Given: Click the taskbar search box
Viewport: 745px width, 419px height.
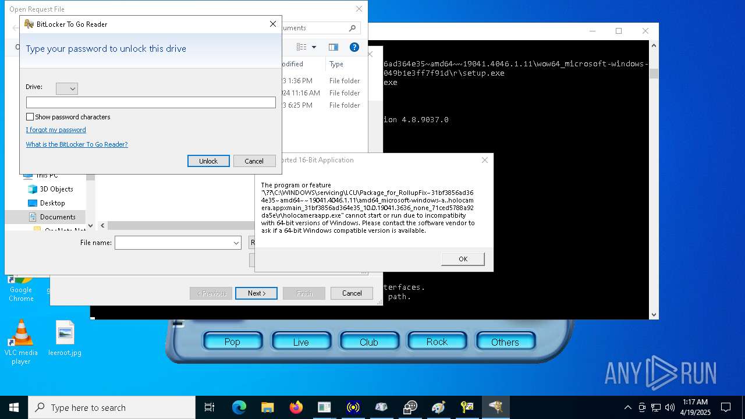Looking at the screenshot, I should click(112, 407).
